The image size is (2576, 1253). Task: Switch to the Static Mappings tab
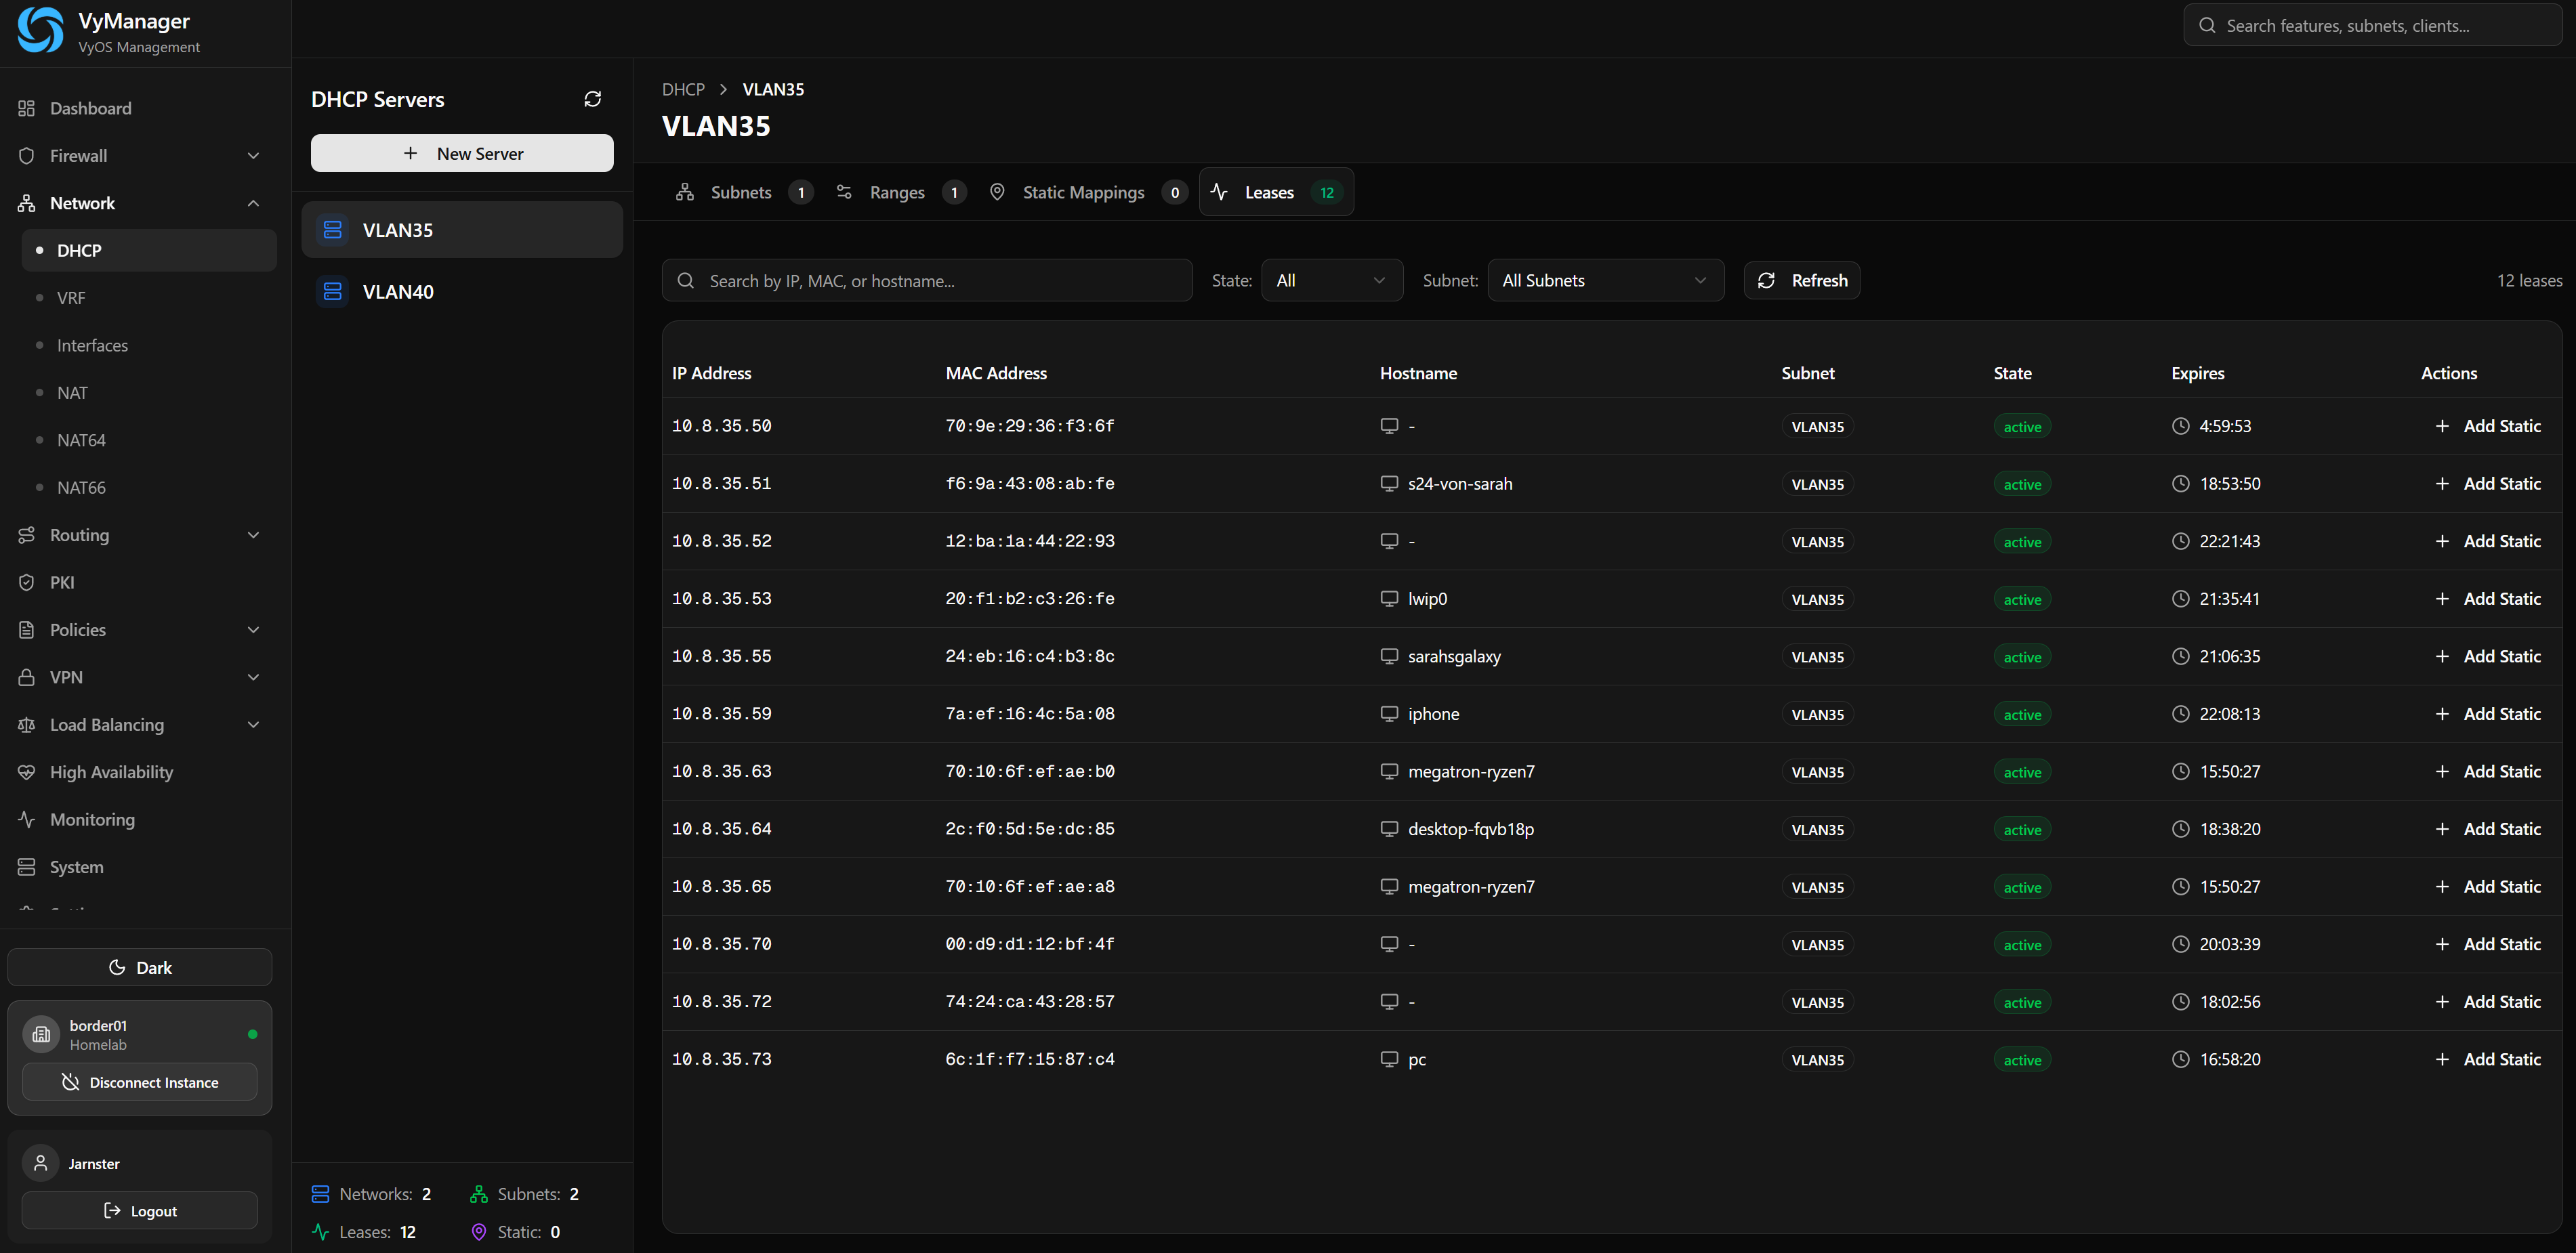tap(1084, 192)
